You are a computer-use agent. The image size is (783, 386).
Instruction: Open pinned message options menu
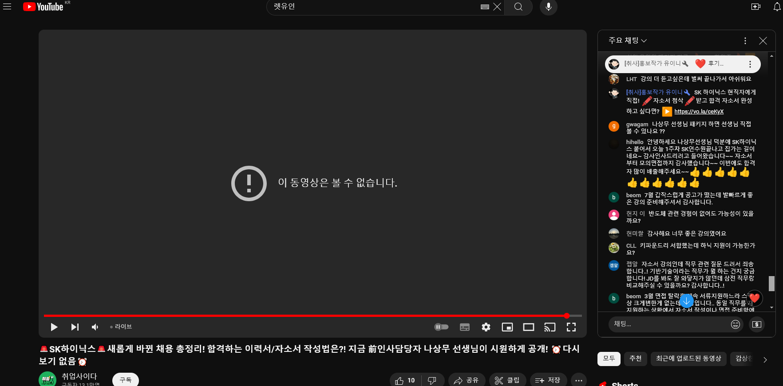tap(750, 64)
